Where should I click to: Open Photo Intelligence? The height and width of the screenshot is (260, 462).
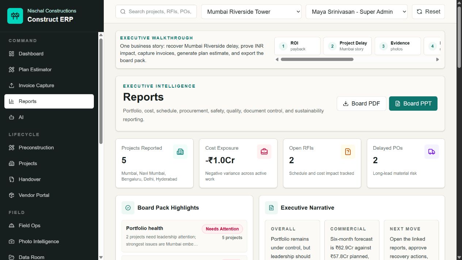[49, 241]
